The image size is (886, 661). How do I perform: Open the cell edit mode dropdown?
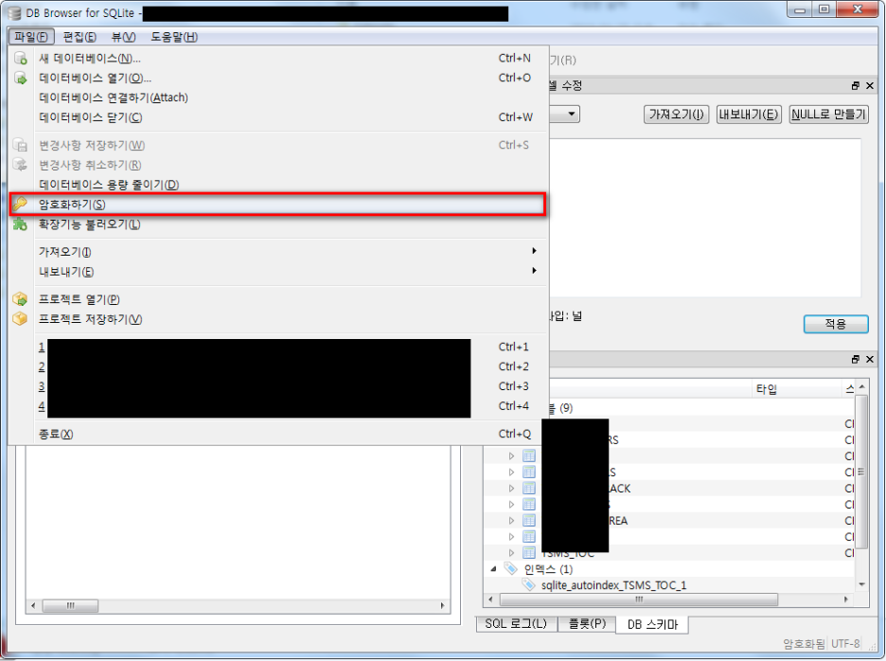tap(572, 115)
